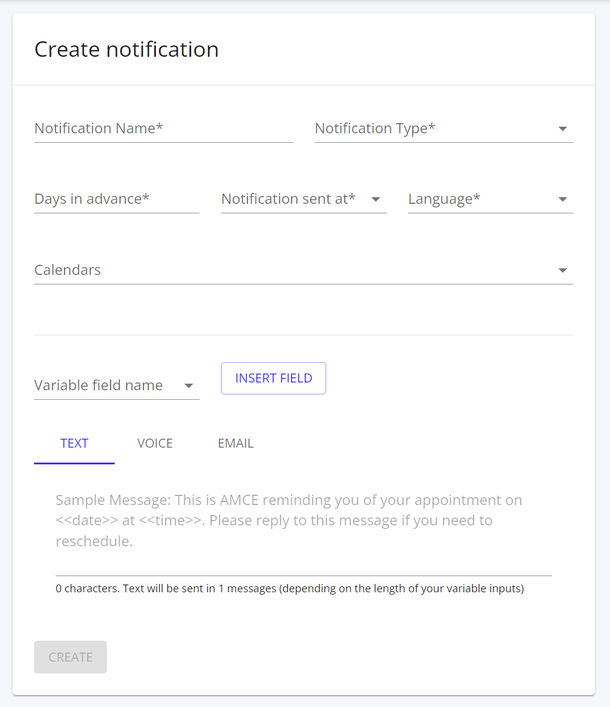Switch to the EMAIL tab
Viewport: 610px width, 707px height.
tap(236, 443)
